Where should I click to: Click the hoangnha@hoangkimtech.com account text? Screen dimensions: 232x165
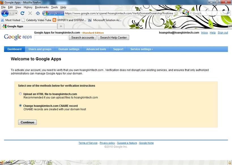[179, 33]
